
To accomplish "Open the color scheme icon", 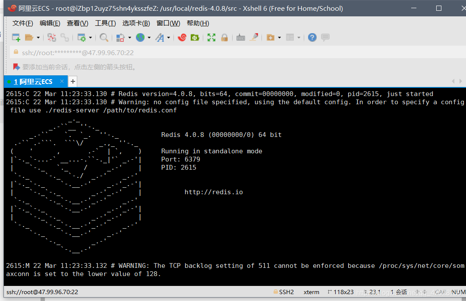I will (120, 37).
